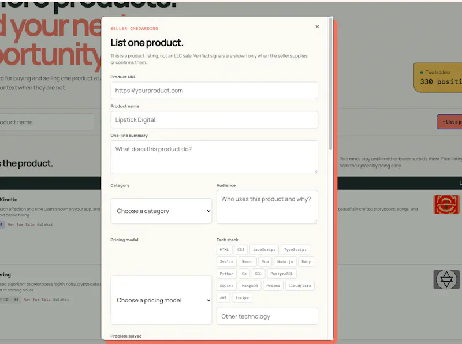The width and height of the screenshot is (462, 344).
Task: Click the "Tech stack" label
Action: (x=228, y=240)
